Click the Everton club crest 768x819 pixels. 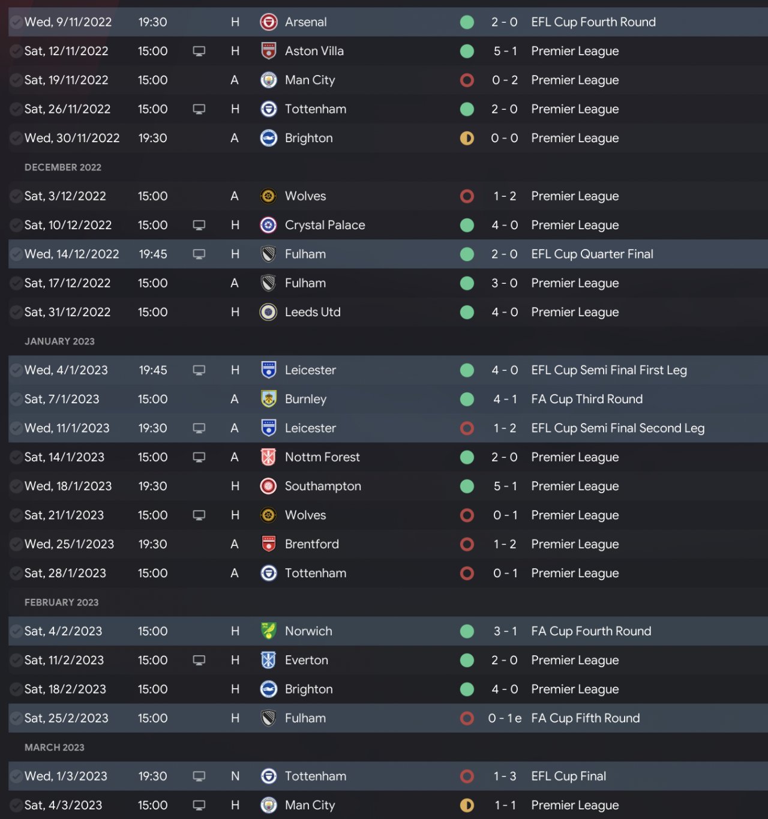click(x=268, y=660)
